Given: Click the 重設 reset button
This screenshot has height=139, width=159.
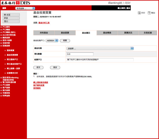Looking at the screenshot, I should tap(55, 67).
